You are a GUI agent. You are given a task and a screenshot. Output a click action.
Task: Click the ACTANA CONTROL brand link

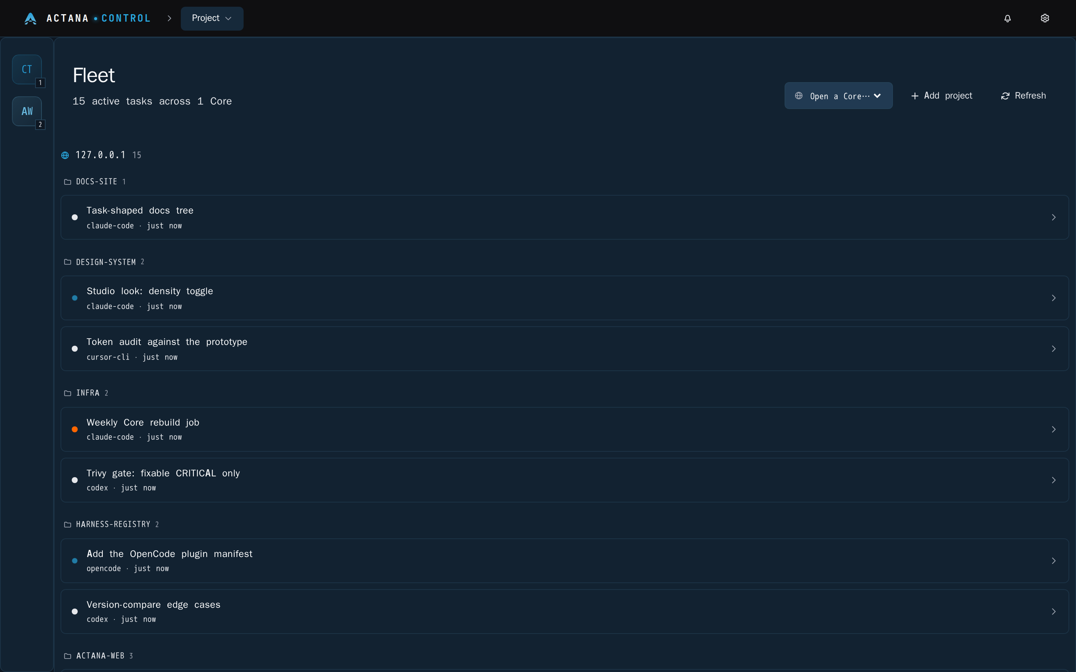click(87, 18)
